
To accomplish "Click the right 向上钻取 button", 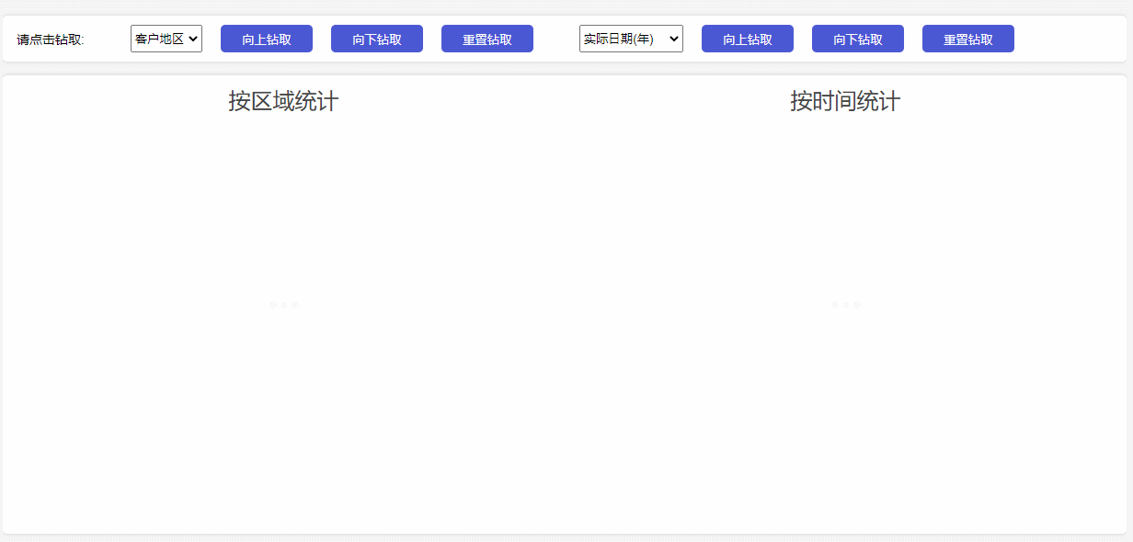I will tap(747, 38).
